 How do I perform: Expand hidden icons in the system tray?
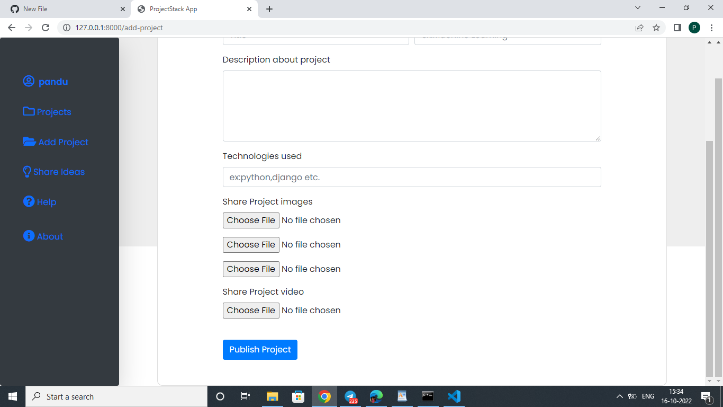coord(619,396)
